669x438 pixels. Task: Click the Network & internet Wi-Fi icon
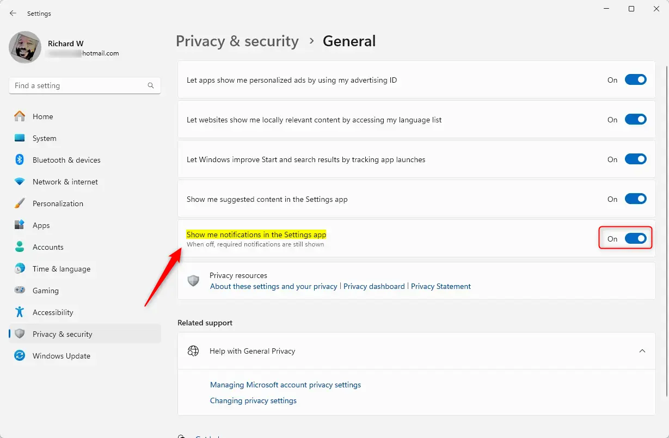[x=20, y=182]
